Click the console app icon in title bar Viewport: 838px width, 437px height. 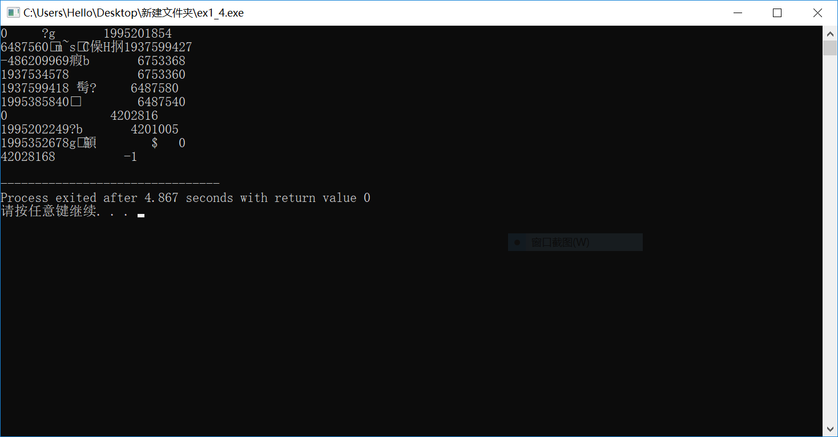[x=13, y=13]
